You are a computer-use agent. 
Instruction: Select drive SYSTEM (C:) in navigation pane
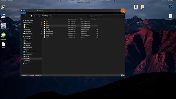point(31,59)
